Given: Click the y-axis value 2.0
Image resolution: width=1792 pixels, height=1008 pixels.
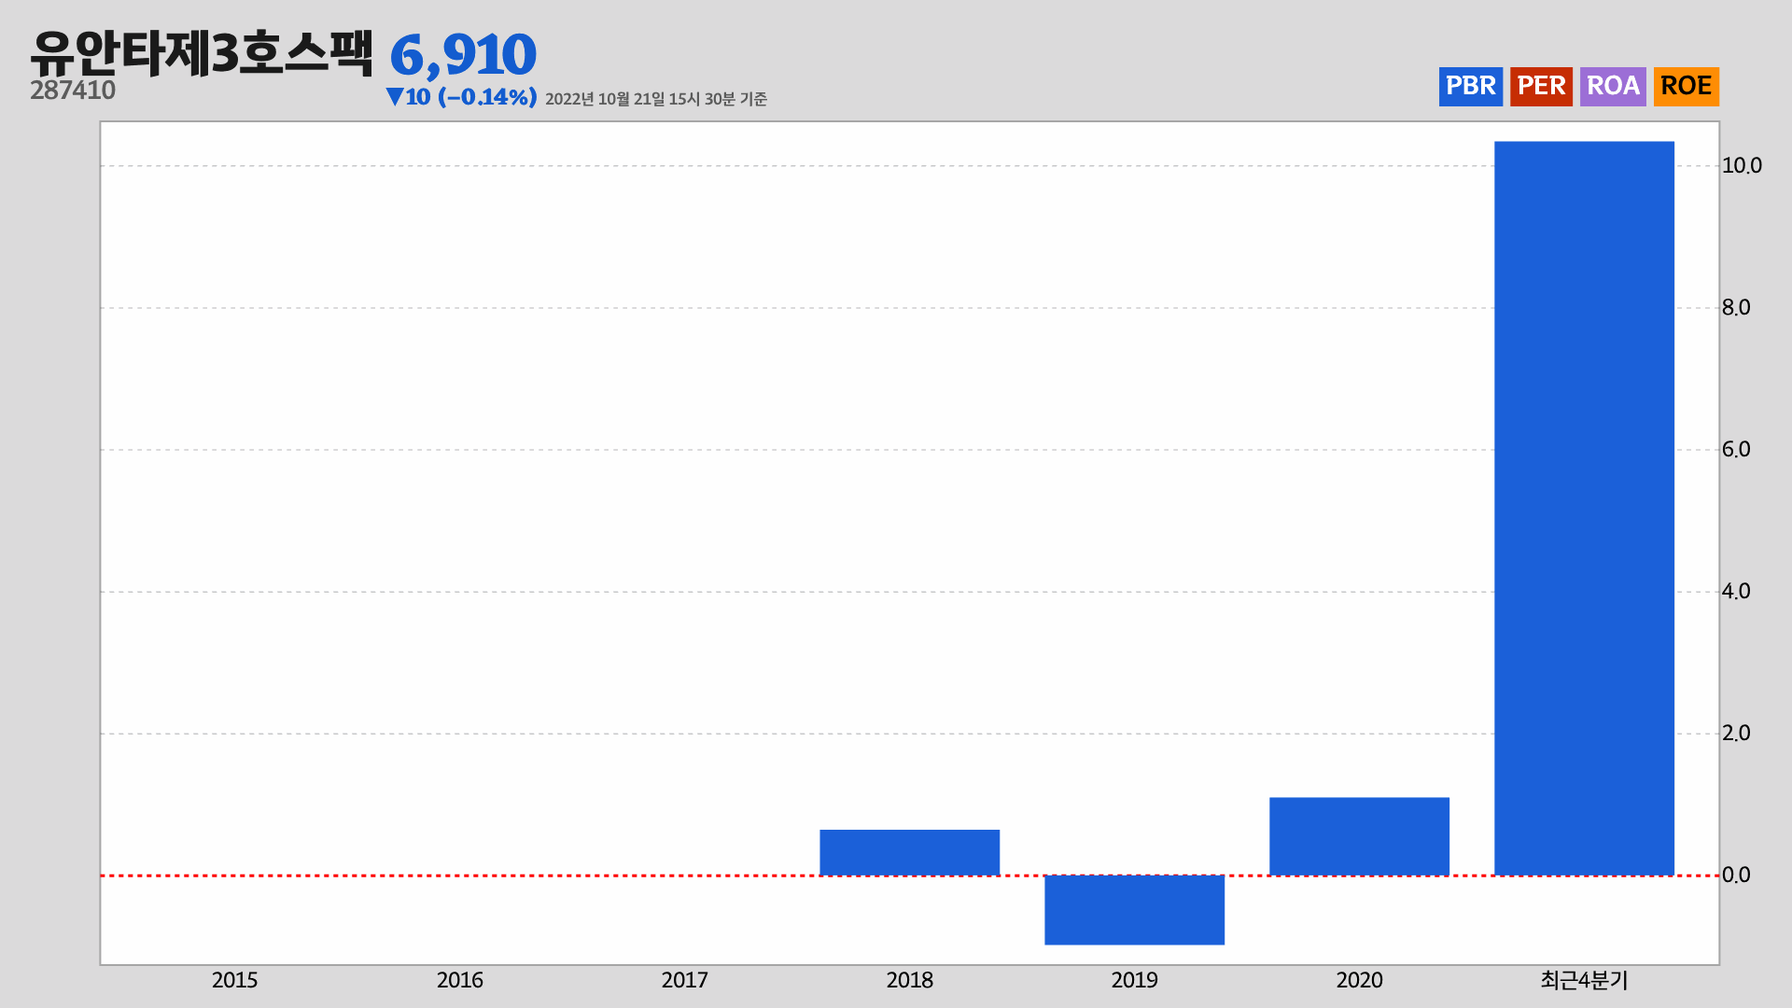Looking at the screenshot, I should [1736, 733].
